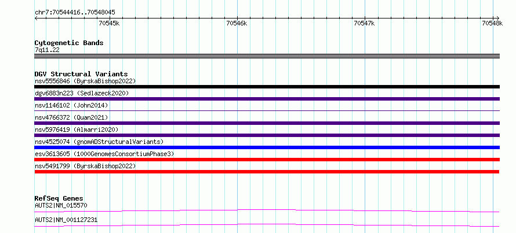Click the purple nsv4766372 variant bar

267,123
